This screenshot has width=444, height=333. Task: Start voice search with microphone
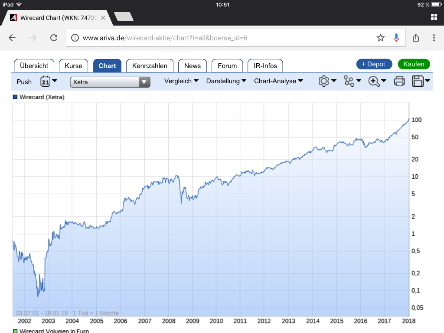point(396,38)
